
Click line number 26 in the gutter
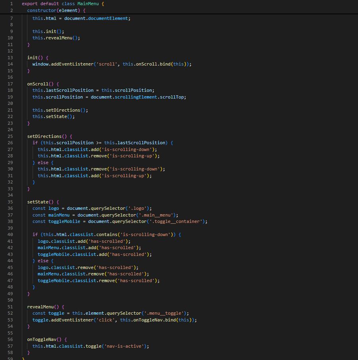coord(10,143)
